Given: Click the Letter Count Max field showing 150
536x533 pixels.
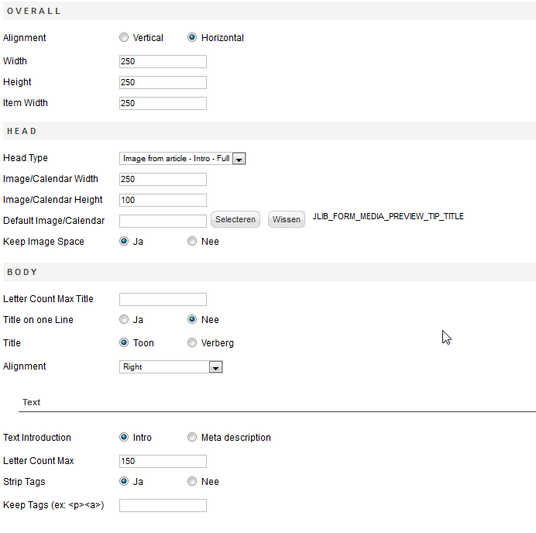Looking at the screenshot, I should pos(163,462).
